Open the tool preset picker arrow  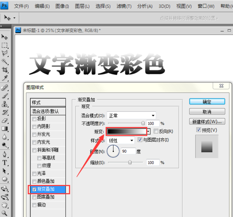tap(14, 18)
